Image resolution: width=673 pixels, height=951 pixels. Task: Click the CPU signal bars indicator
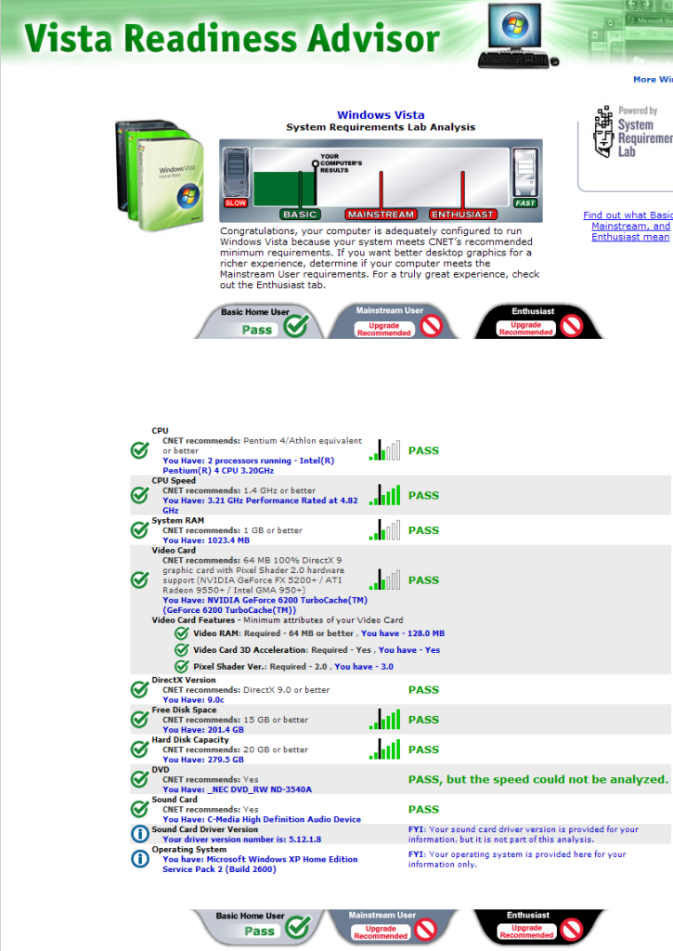point(385,449)
